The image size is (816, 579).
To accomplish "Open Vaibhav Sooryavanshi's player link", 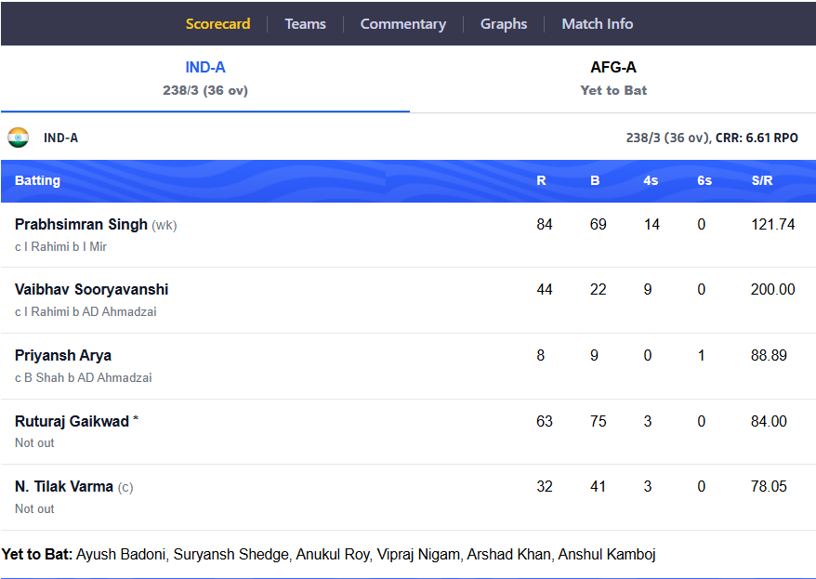I will point(92,289).
